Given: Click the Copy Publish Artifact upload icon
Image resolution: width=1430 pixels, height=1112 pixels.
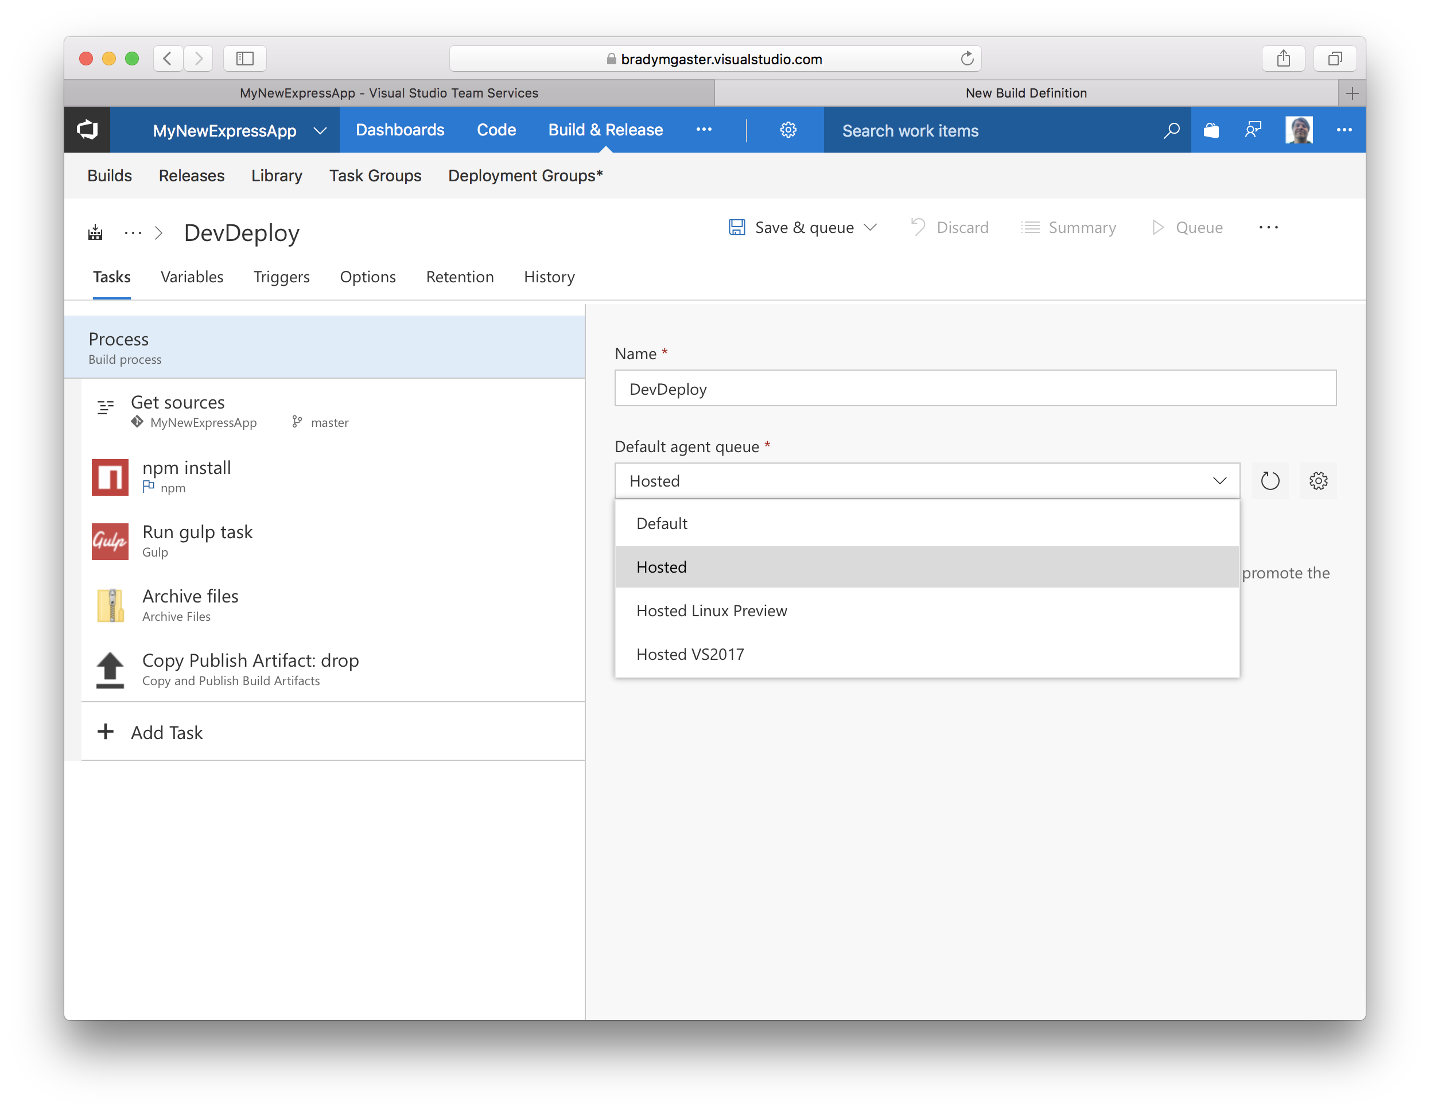Looking at the screenshot, I should [x=110, y=670].
